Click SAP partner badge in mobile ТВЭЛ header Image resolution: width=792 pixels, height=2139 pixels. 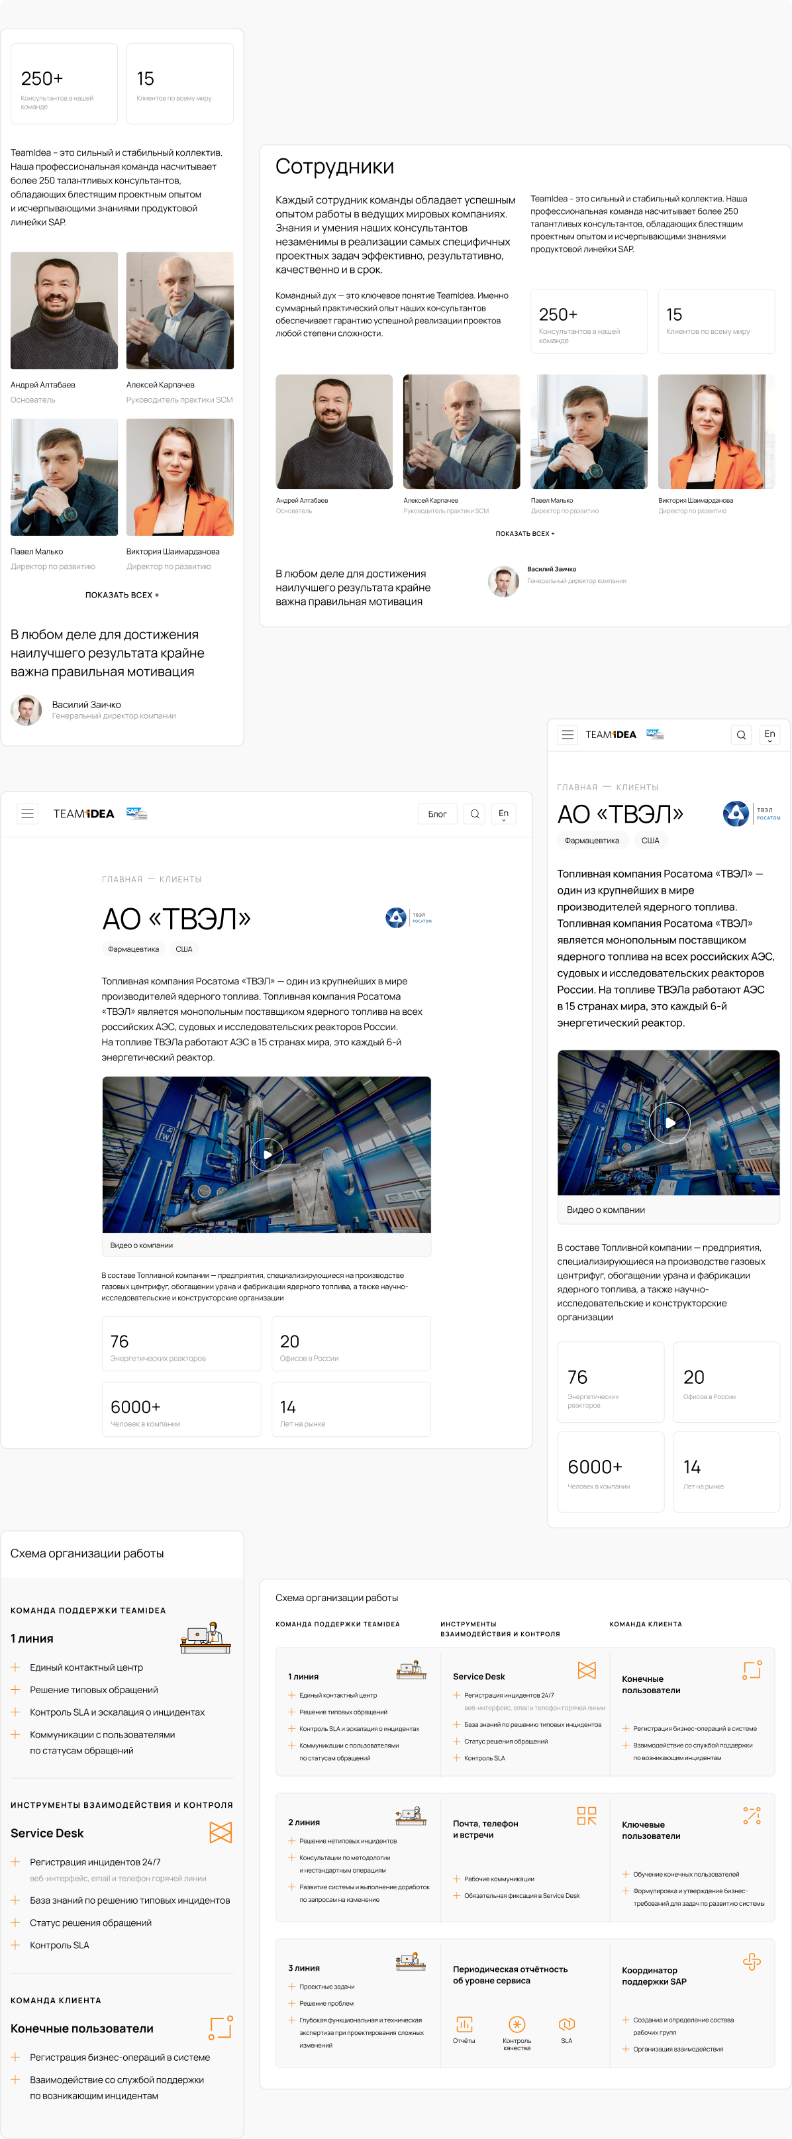[x=655, y=734]
